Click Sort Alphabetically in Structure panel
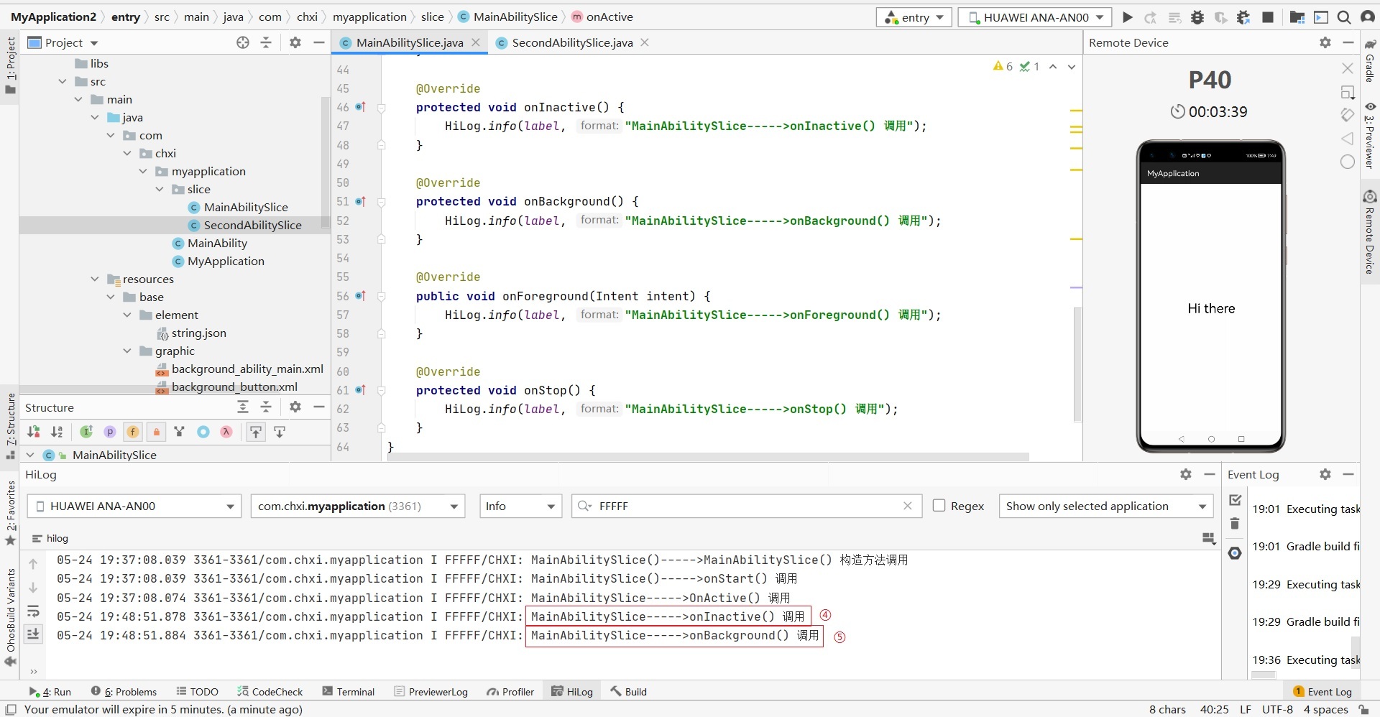1380x717 pixels. pyautogui.click(x=57, y=432)
